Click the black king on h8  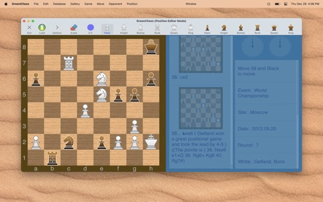coord(151,47)
